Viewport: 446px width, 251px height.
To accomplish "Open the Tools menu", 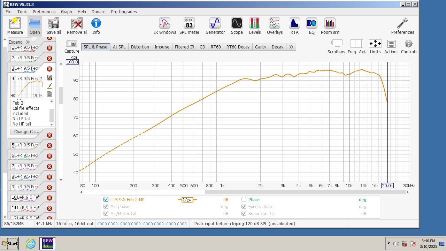I will click(x=22, y=12).
